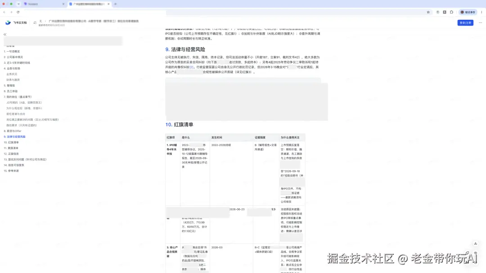The height and width of the screenshot is (273, 486).
Task: Open outline item 7. 我的岗位（重点章节）
Action: coord(18,97)
